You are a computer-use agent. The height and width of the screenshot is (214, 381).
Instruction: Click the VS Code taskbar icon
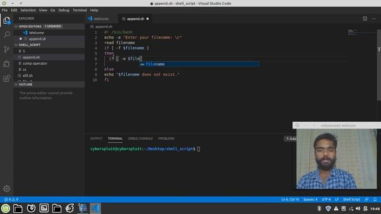(x=95, y=208)
